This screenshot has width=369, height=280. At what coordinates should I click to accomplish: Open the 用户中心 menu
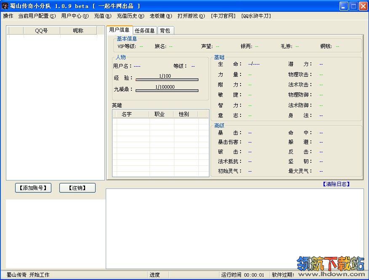75,16
